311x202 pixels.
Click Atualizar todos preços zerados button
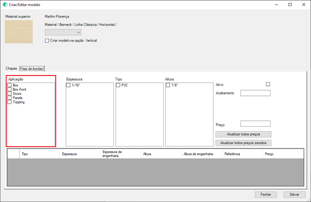243,143
